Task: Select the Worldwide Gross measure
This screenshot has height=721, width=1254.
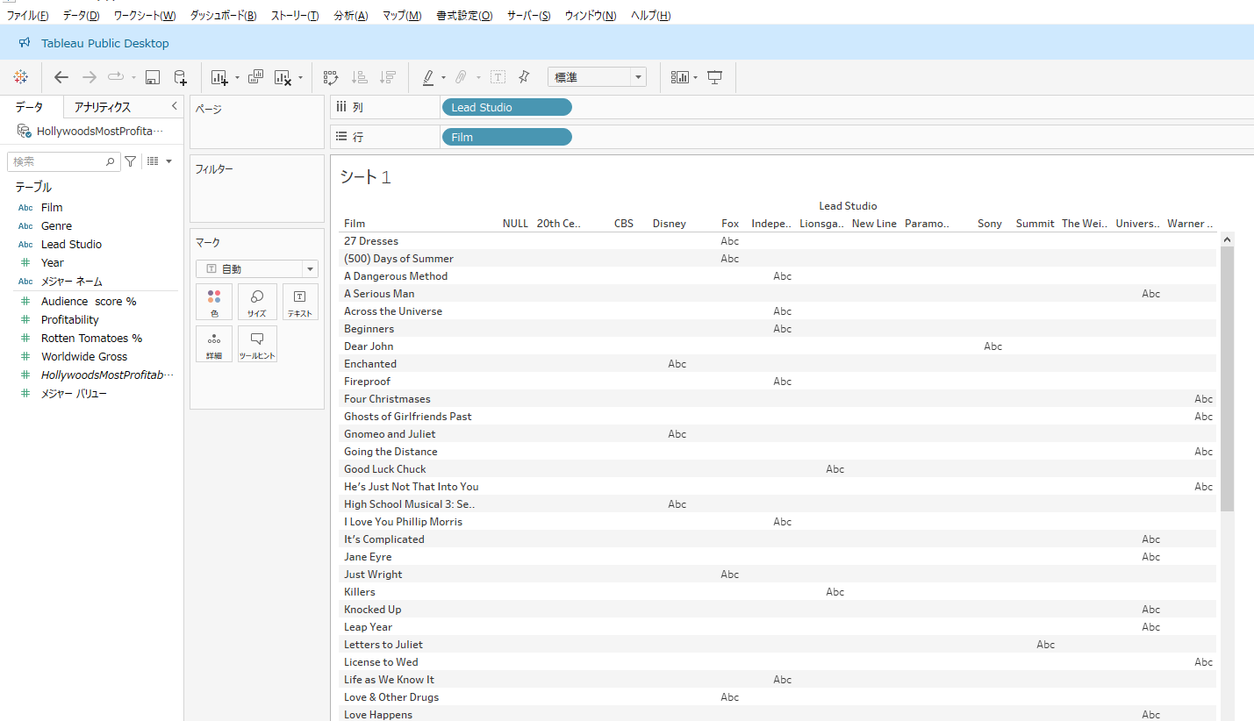Action: [84, 356]
